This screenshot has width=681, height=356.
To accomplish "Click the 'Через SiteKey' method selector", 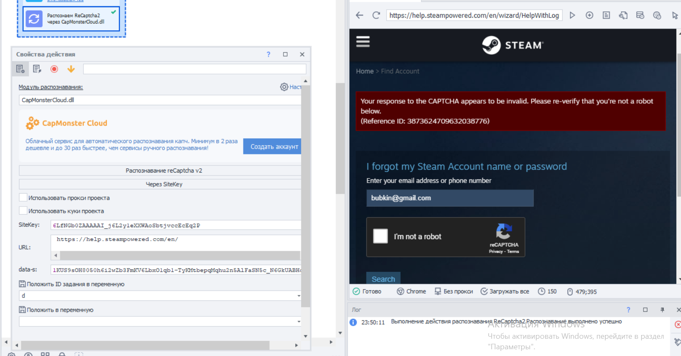I will coord(160,184).
